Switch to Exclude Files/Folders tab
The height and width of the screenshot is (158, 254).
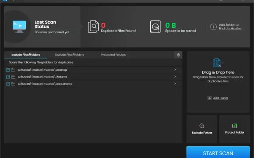tap(69, 55)
